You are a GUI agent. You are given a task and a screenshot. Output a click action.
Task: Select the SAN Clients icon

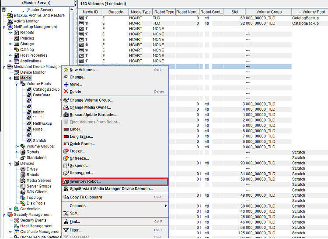23,192
